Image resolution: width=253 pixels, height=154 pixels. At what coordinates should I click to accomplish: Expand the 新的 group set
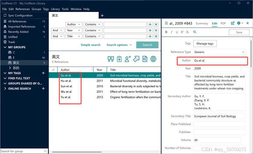(10, 68)
